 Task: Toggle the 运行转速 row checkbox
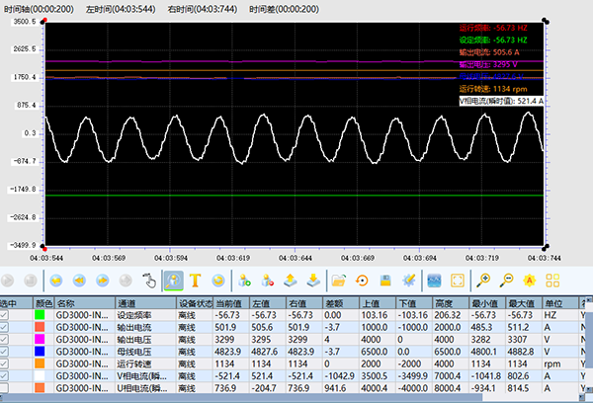pyautogui.click(x=5, y=363)
